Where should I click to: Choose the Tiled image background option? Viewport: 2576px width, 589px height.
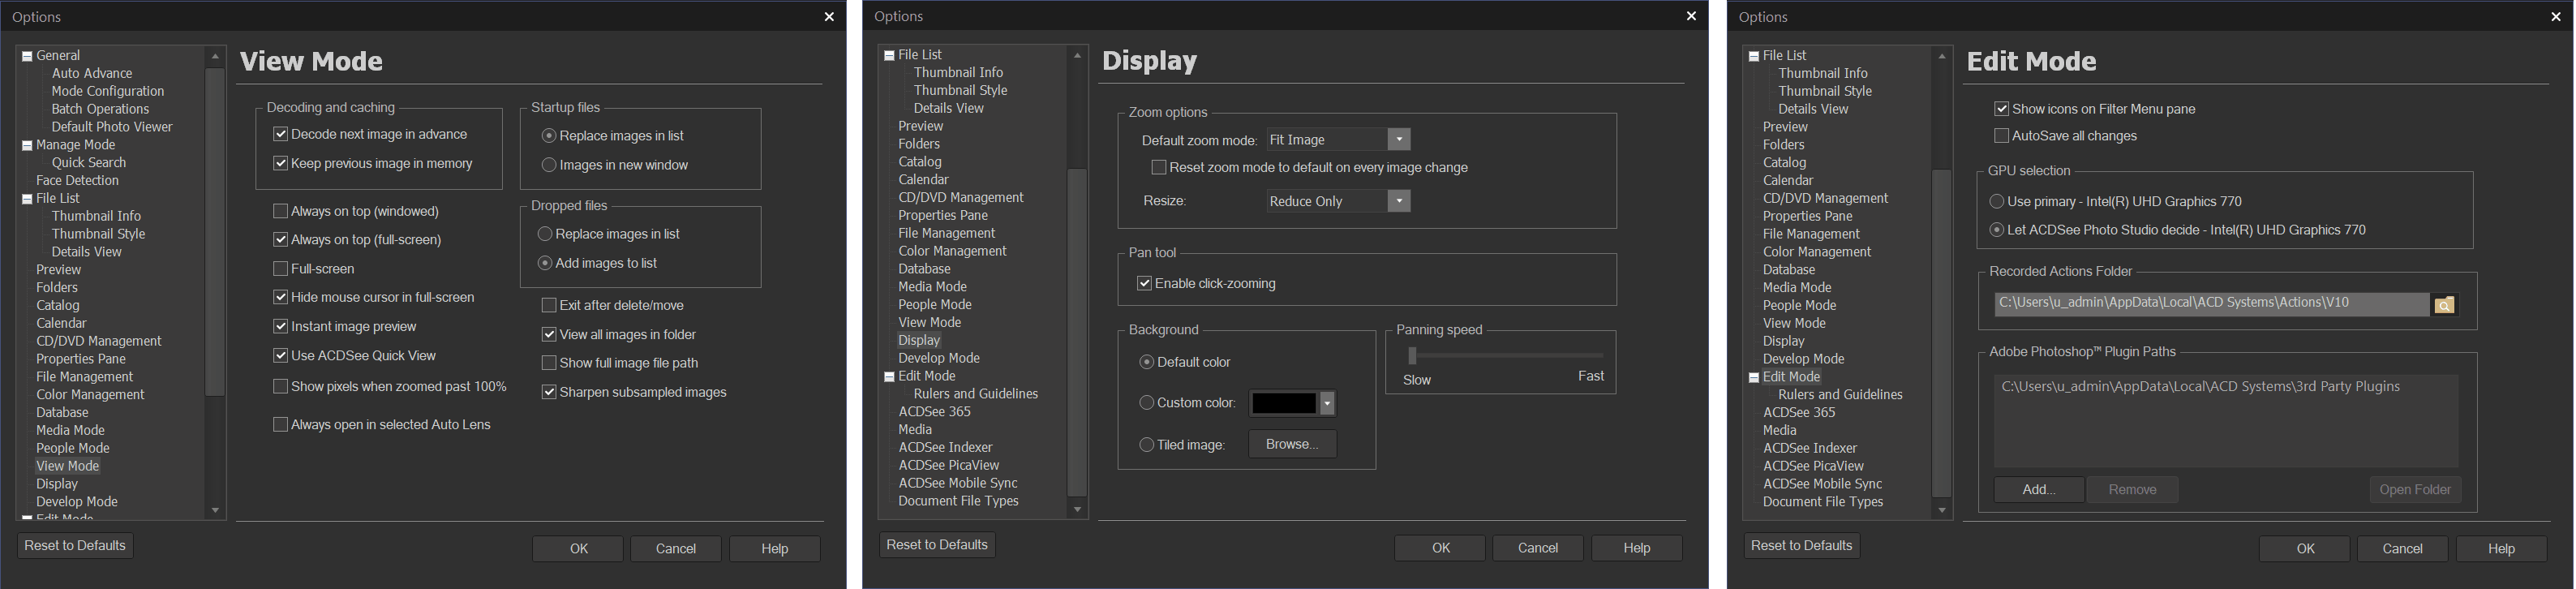pos(1147,445)
